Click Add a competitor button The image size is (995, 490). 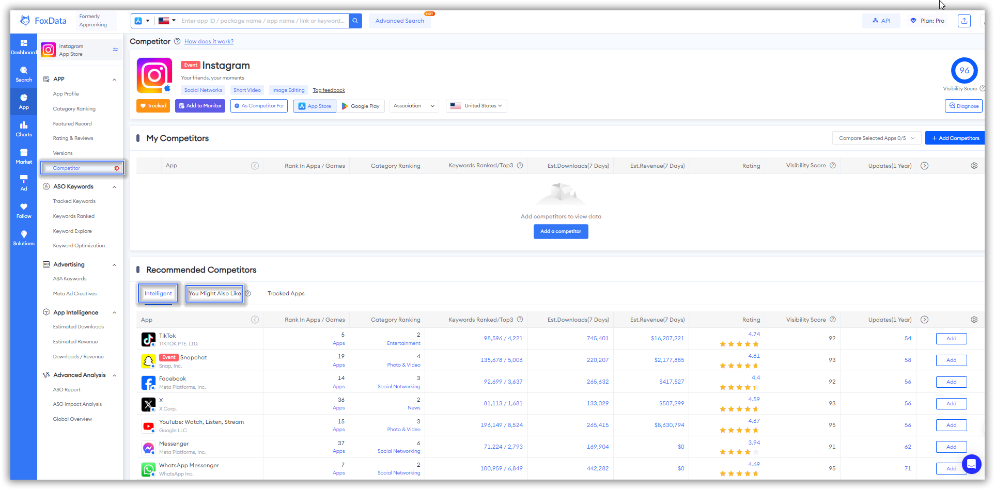(561, 231)
